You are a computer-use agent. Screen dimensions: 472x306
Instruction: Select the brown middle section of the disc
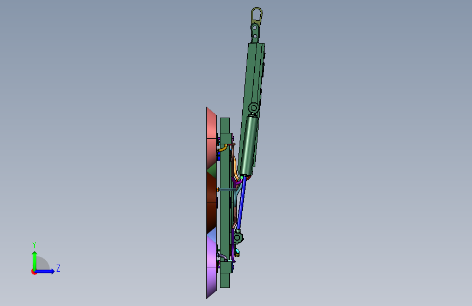(x=212, y=203)
